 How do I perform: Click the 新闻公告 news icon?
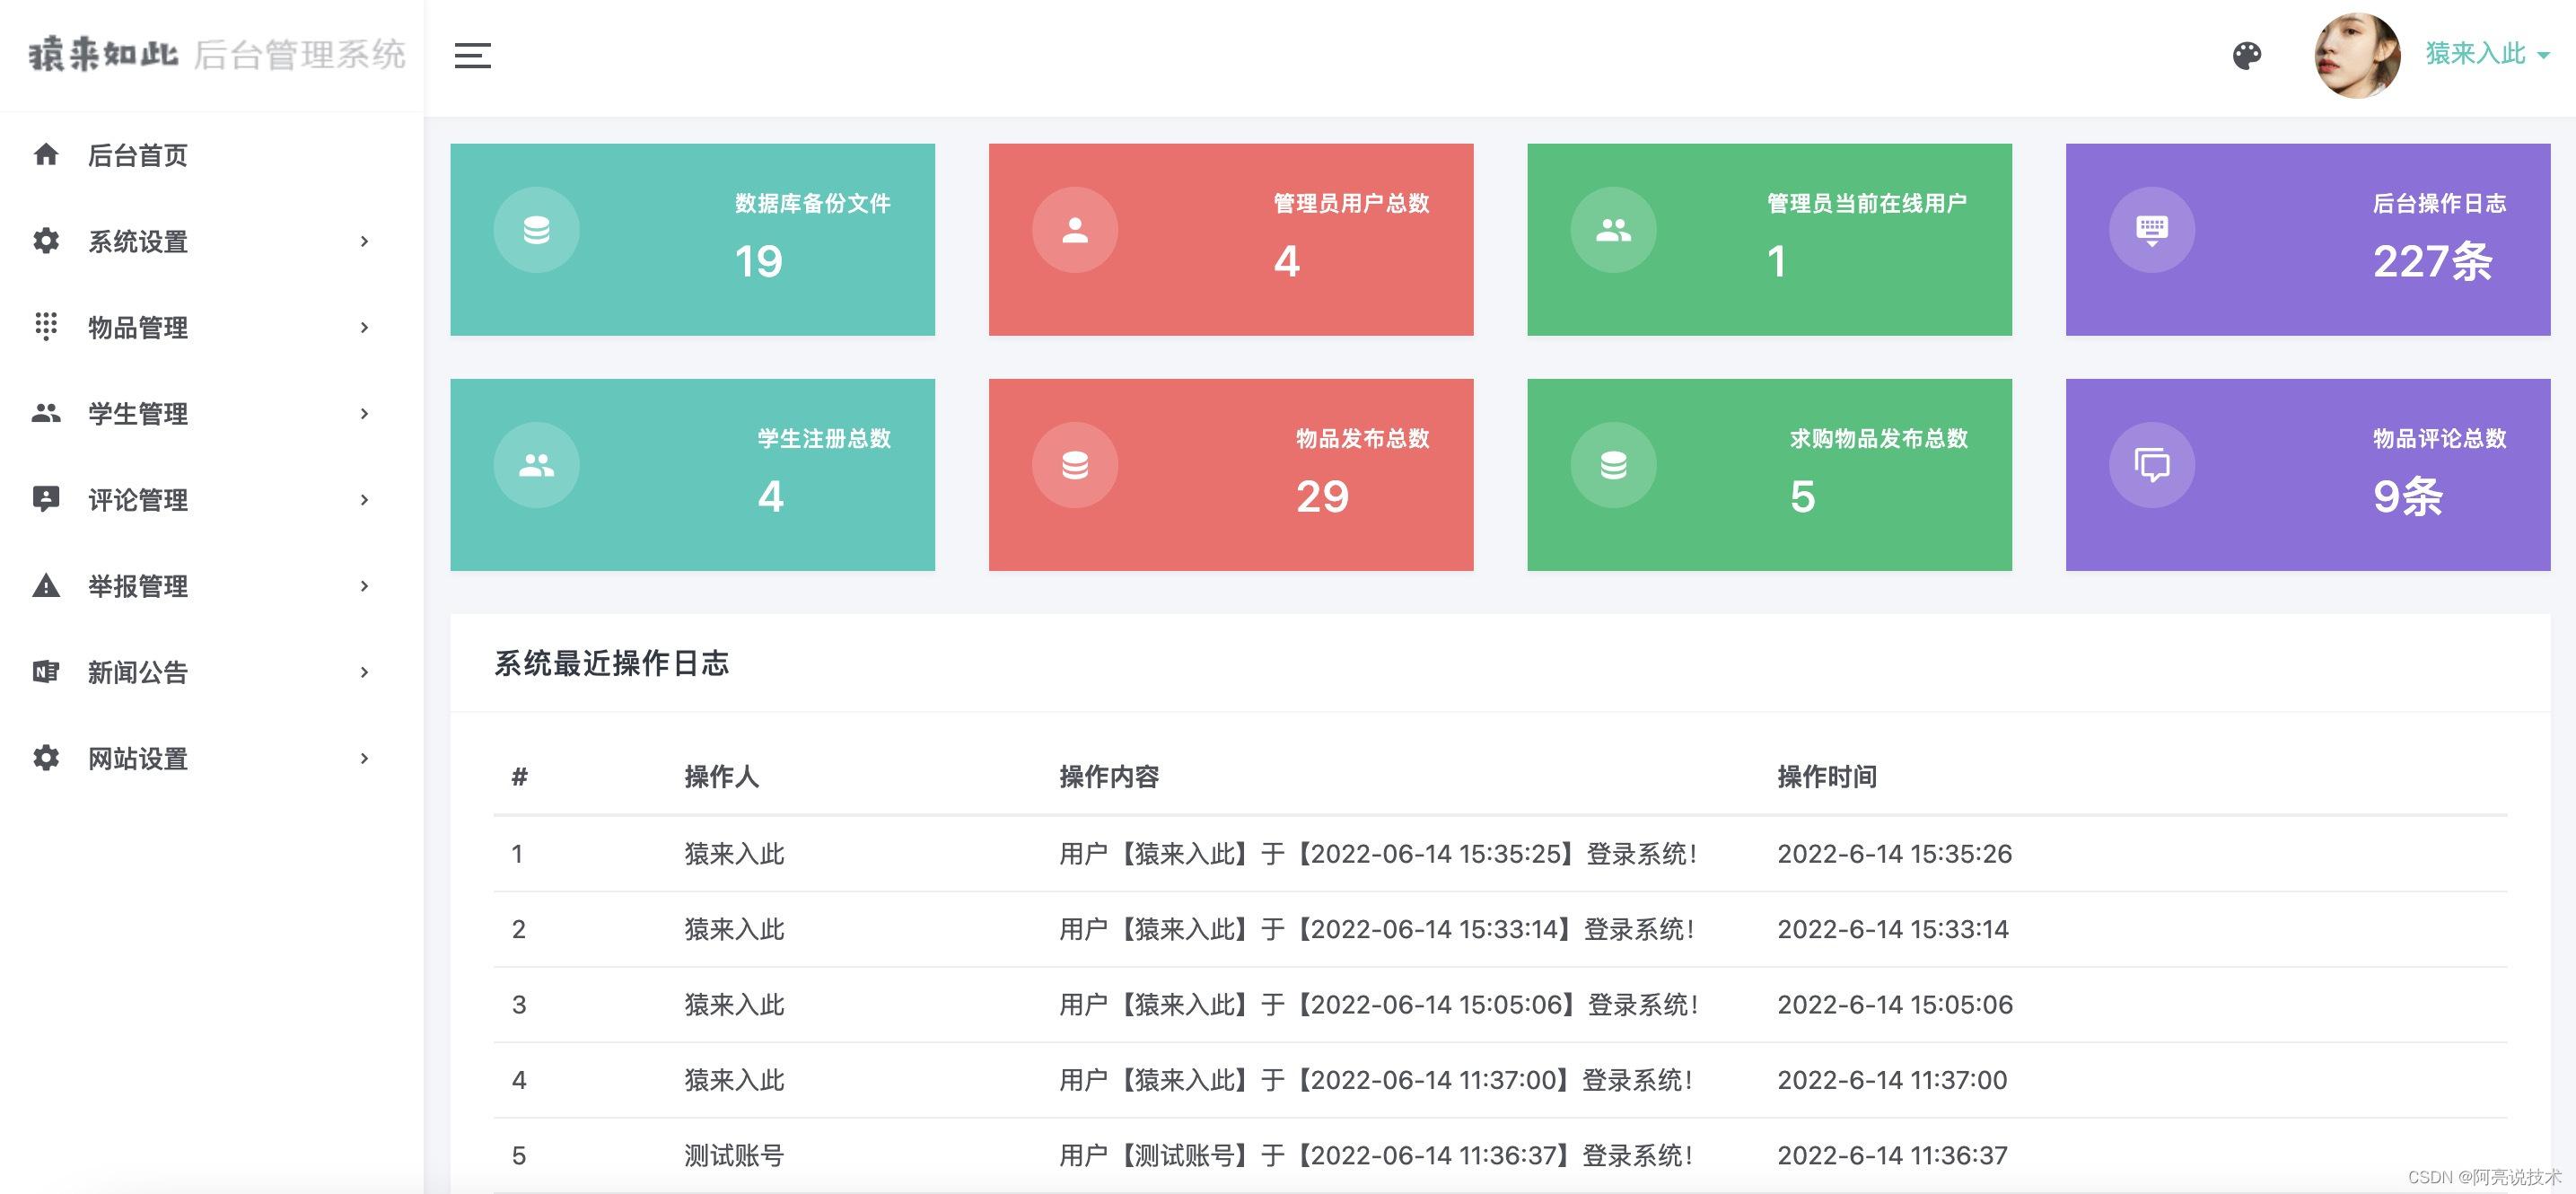pyautogui.click(x=46, y=671)
